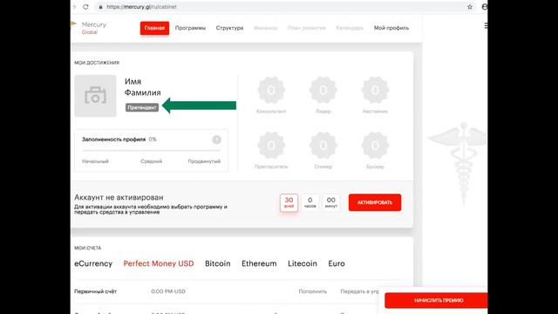Open the profile completeness help question icon

pyautogui.click(x=216, y=140)
